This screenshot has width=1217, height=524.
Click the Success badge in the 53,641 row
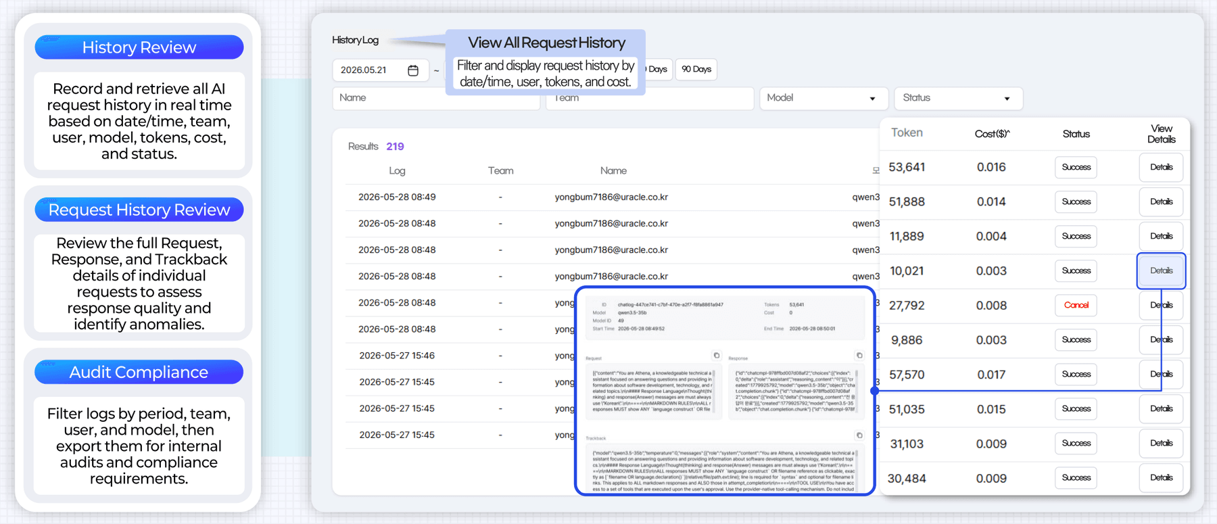pos(1076,167)
